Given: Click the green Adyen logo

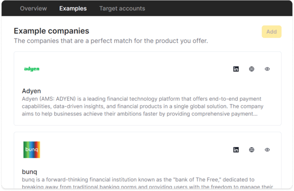Looking at the screenshot, I should 31,69.
